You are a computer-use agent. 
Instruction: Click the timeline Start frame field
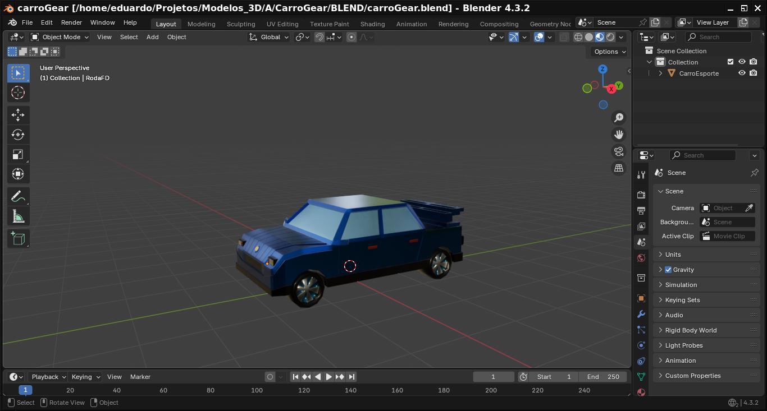coord(554,377)
